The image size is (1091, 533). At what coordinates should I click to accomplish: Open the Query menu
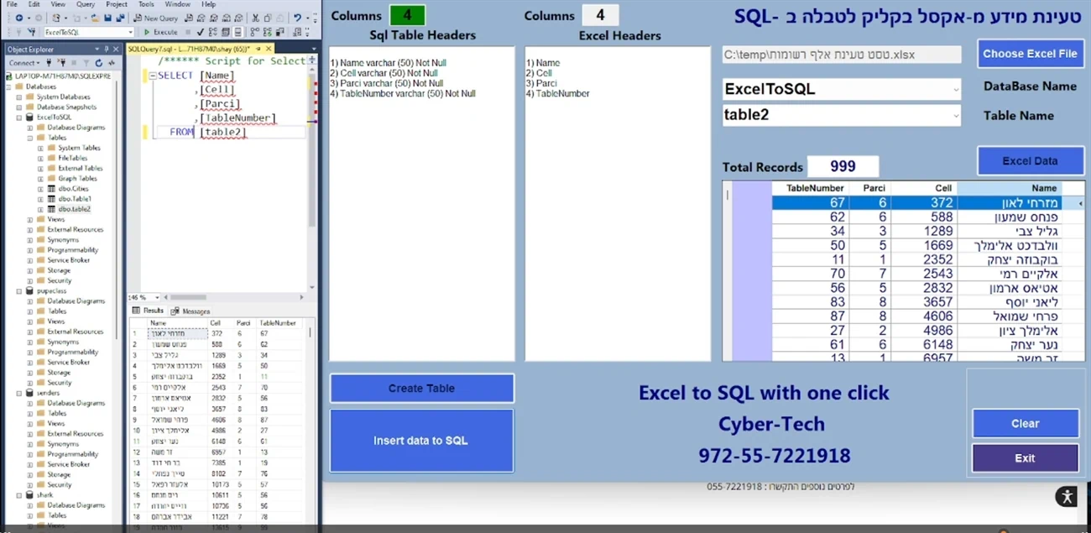click(x=85, y=4)
